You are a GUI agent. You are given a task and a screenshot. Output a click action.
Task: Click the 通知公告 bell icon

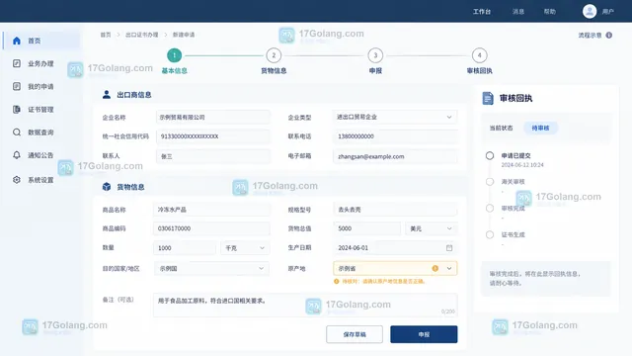pos(17,155)
